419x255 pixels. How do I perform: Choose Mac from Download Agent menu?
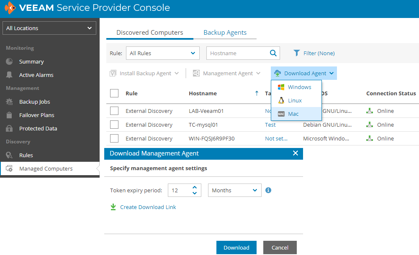coord(296,114)
